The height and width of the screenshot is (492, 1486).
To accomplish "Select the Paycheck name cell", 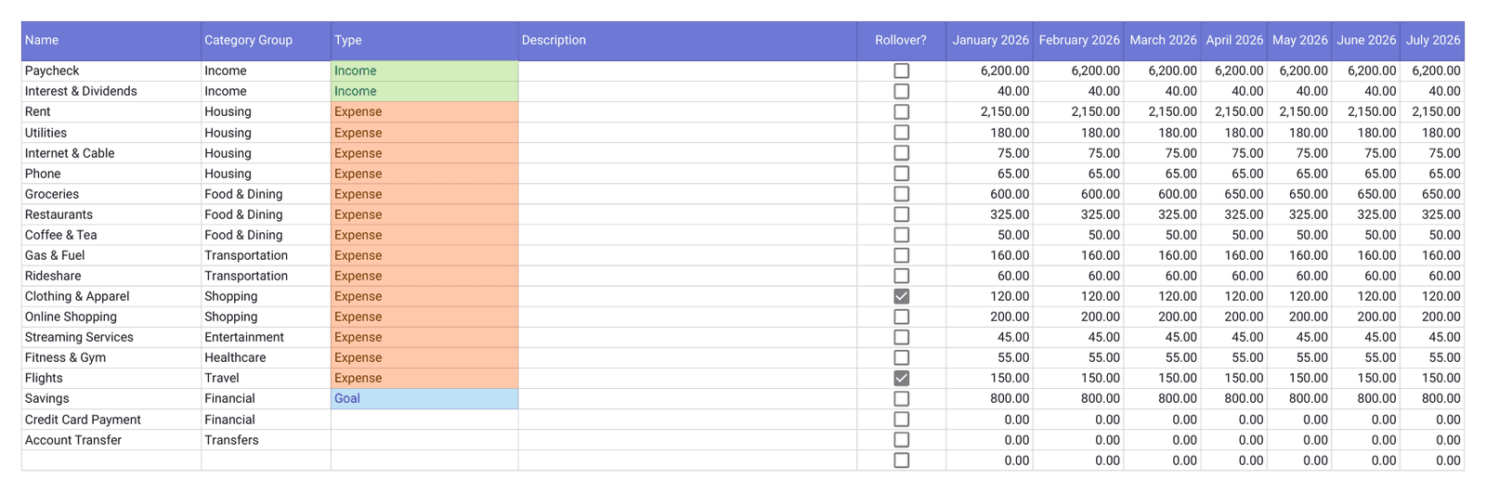I will click(111, 71).
